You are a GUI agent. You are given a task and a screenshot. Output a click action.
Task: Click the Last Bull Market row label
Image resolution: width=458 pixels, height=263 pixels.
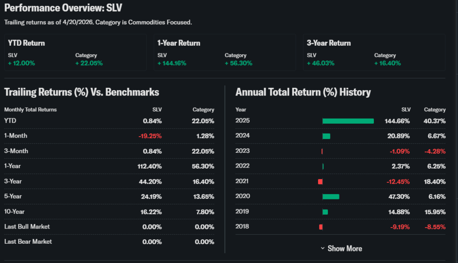pos(27,227)
